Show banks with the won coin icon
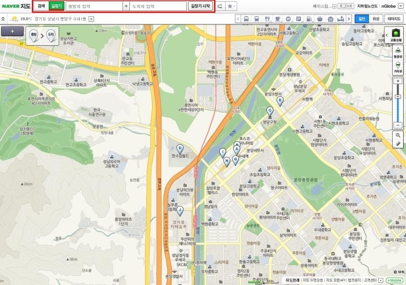Viewport: 406px width, 285px height. [x=288, y=19]
